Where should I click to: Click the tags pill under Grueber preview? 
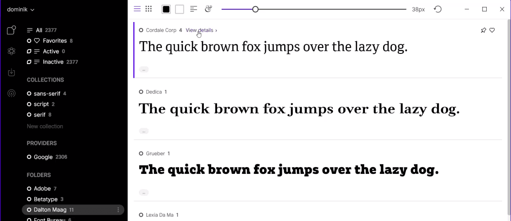[x=144, y=193]
